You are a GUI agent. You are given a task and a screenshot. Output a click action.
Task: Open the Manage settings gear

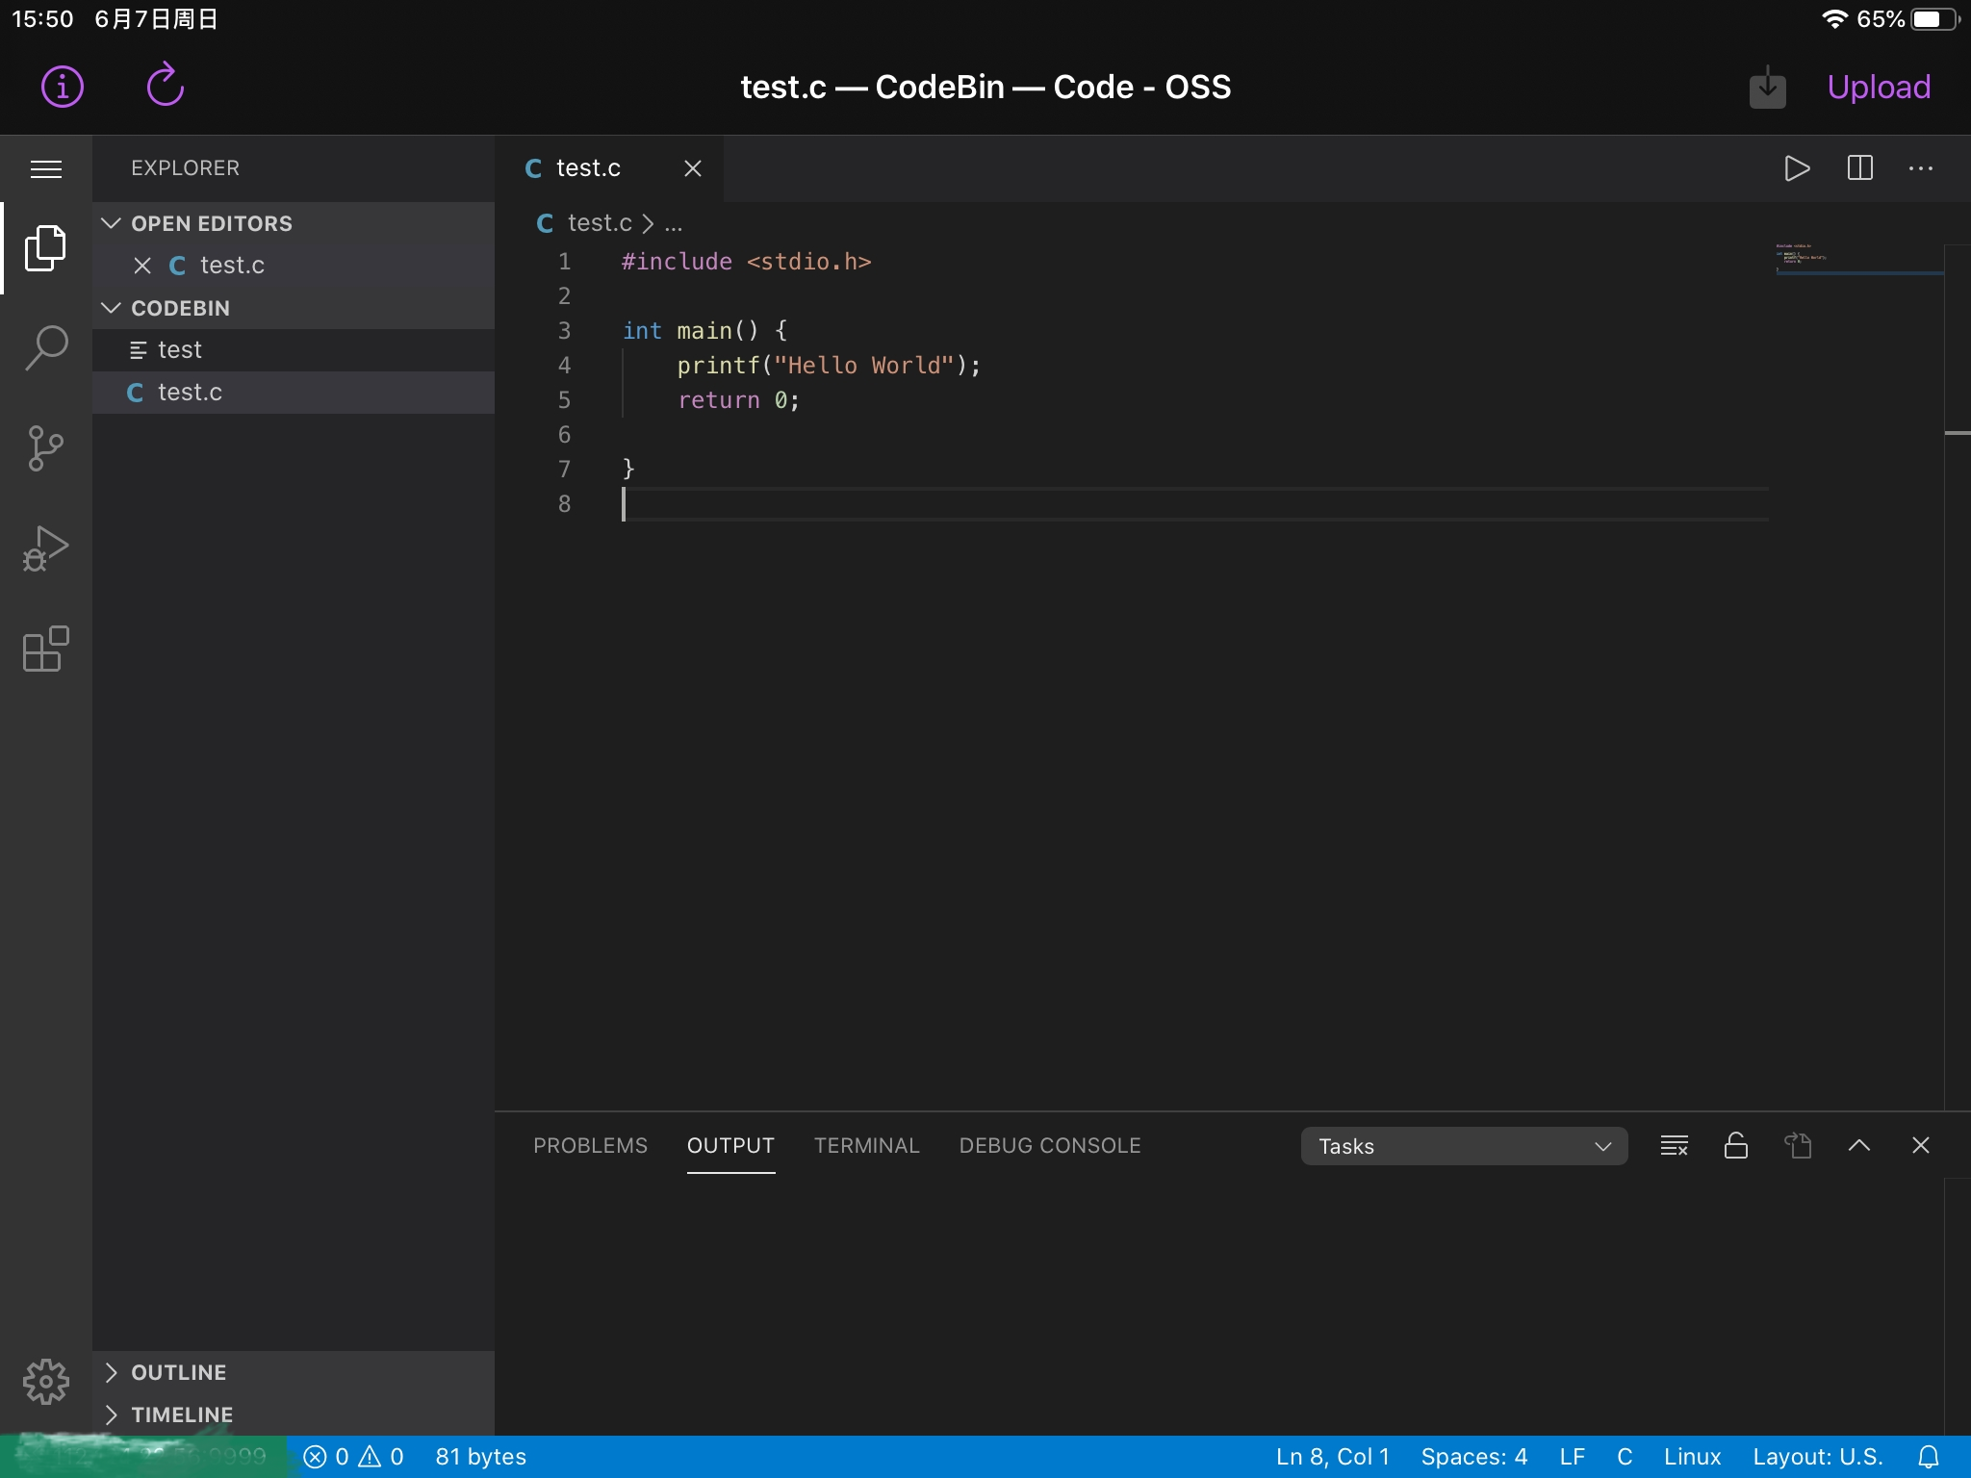pos(45,1382)
